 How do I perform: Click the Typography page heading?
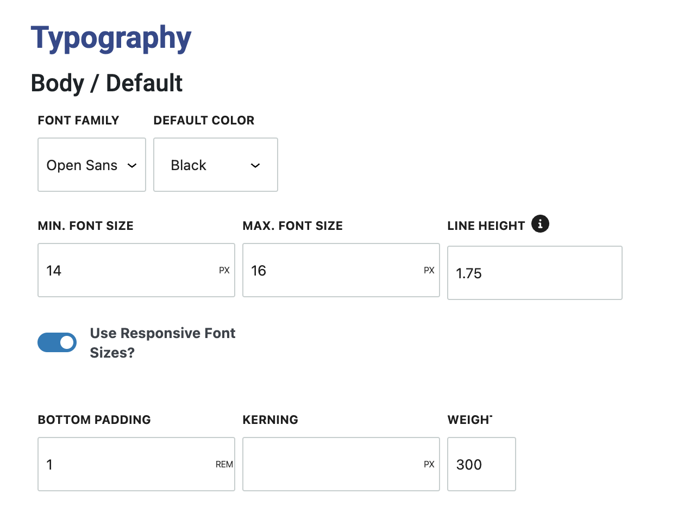111,38
